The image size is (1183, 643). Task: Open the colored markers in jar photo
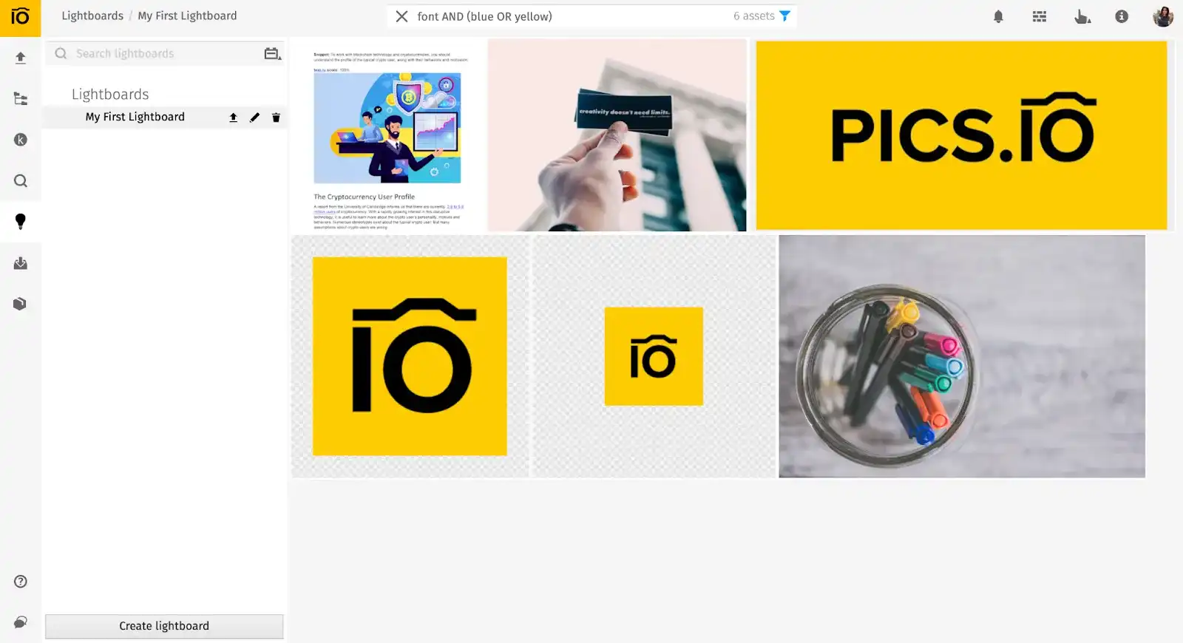pos(962,356)
